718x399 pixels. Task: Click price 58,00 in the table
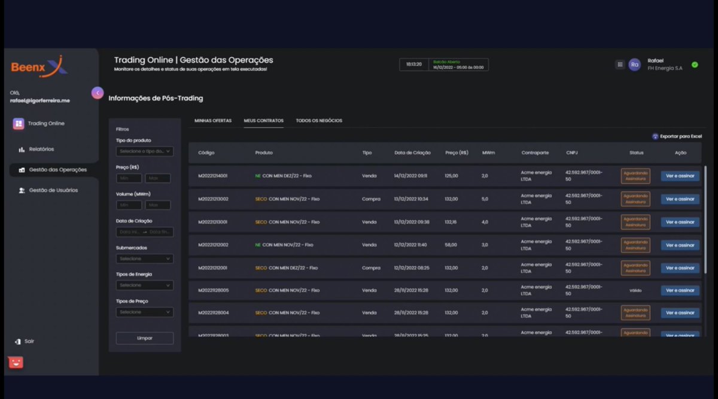[x=451, y=245]
